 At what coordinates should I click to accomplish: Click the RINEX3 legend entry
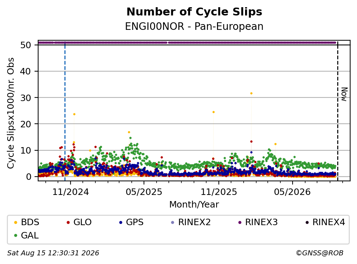(x=258, y=222)
